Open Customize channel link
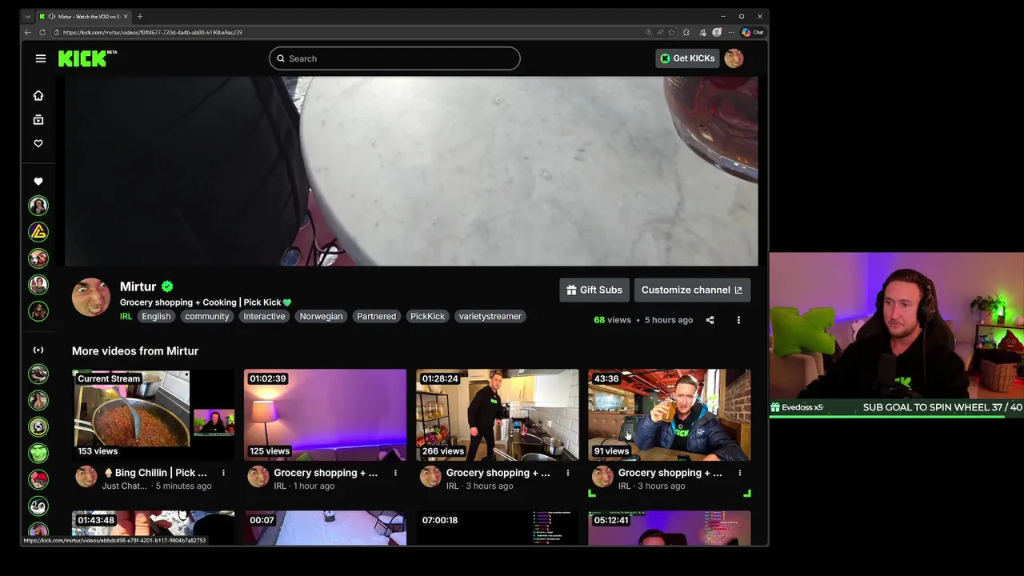This screenshot has width=1024, height=576. point(692,290)
